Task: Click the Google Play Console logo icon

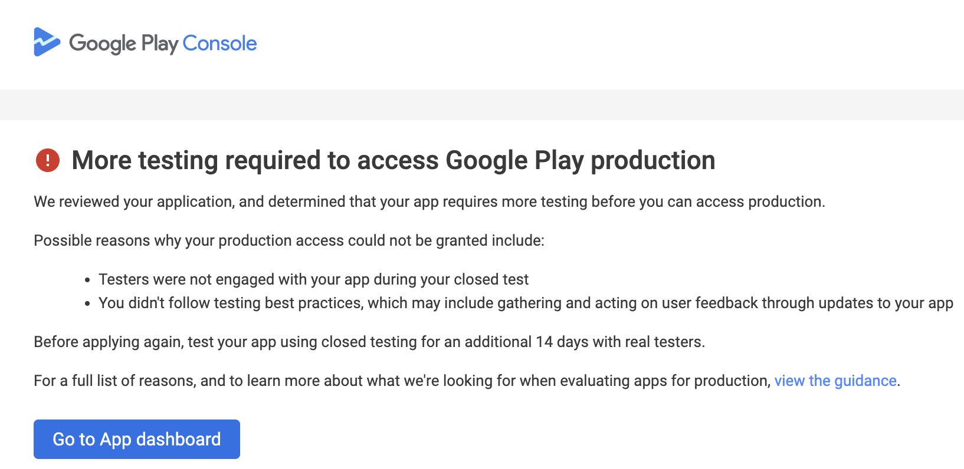Action: [47, 42]
